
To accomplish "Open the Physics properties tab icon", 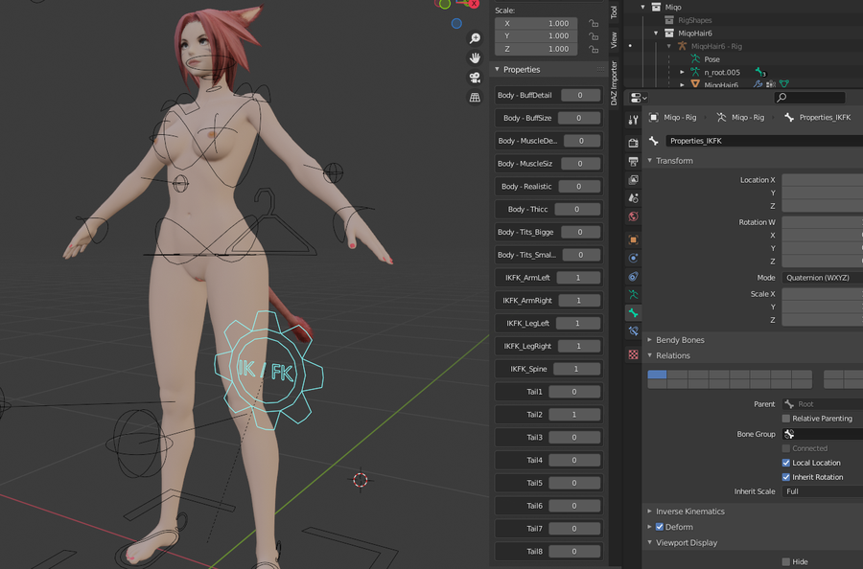I will tap(633, 258).
